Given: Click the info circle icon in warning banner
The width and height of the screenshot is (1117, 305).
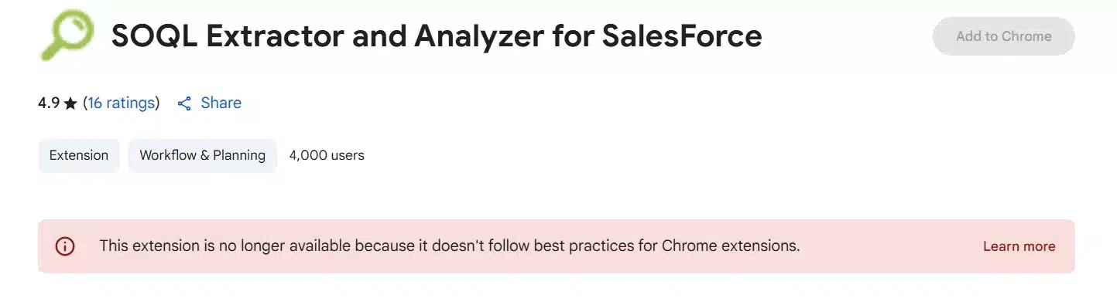Looking at the screenshot, I should coord(65,246).
